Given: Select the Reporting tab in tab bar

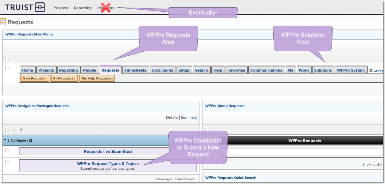Looking at the screenshot, I should (68, 70).
